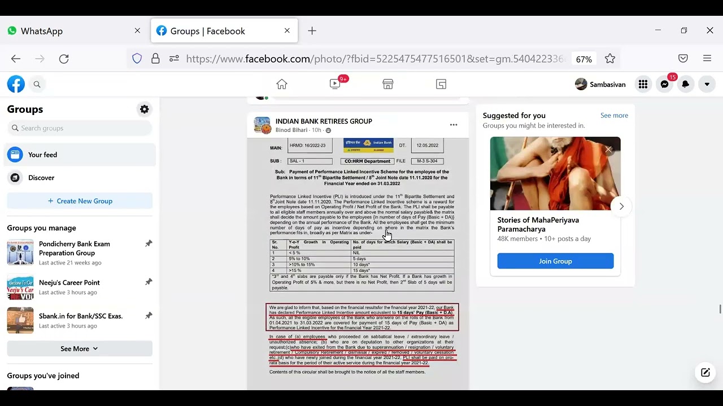723x406 pixels.
Task: Open the account dropdown arrow
Action: (x=707, y=84)
